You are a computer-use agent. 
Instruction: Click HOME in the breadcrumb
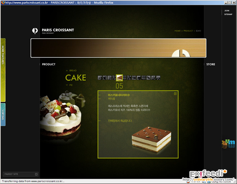[177, 31]
